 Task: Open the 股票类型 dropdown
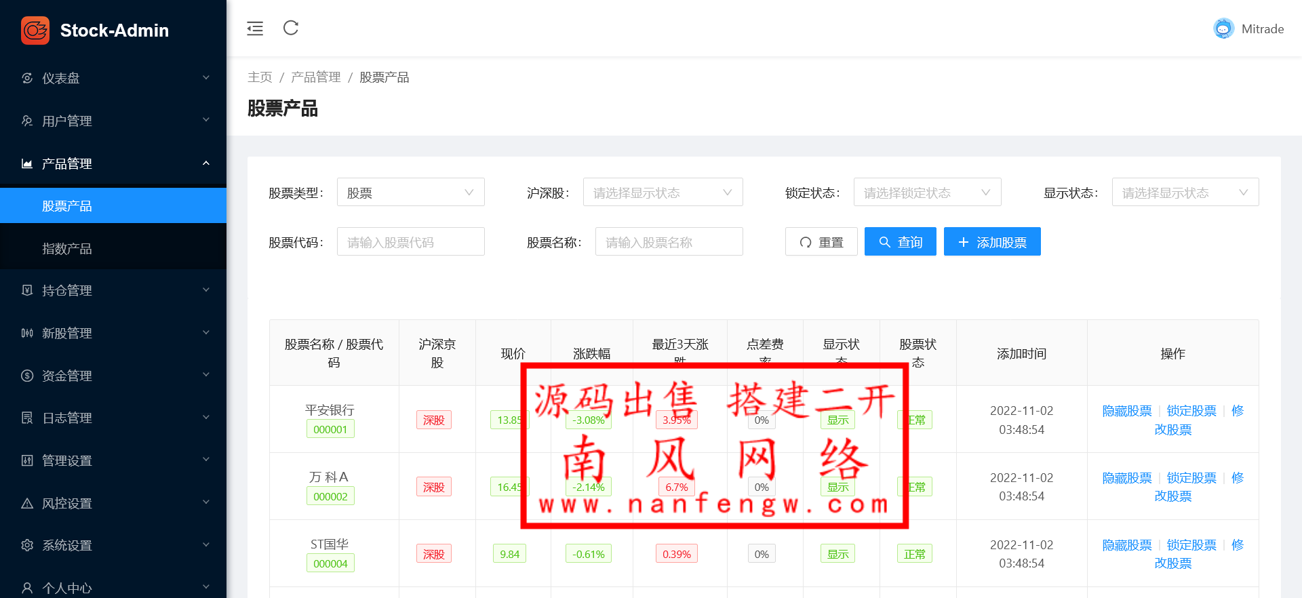410,193
